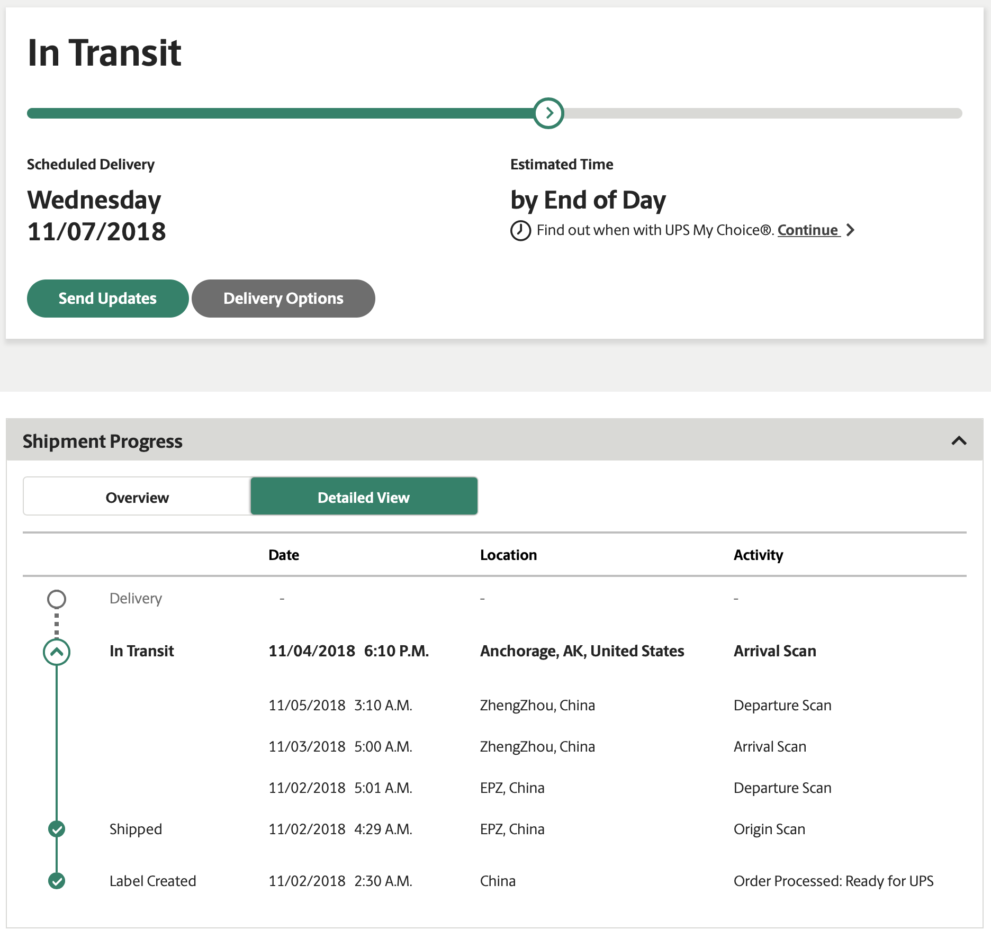
Task: Click the Shipment Progress header title
Action: coord(103,441)
